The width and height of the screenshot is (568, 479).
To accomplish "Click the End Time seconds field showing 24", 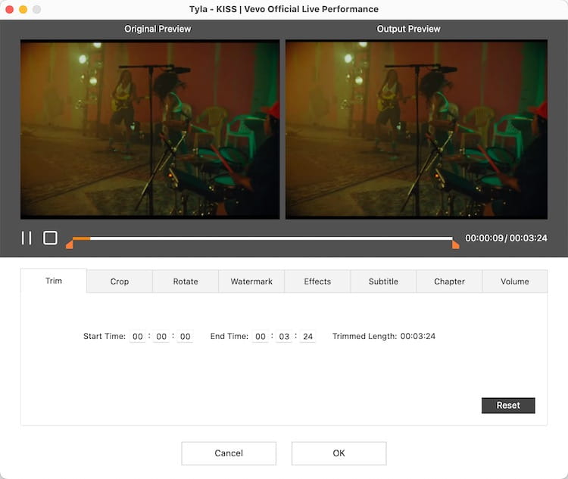I will pos(308,336).
